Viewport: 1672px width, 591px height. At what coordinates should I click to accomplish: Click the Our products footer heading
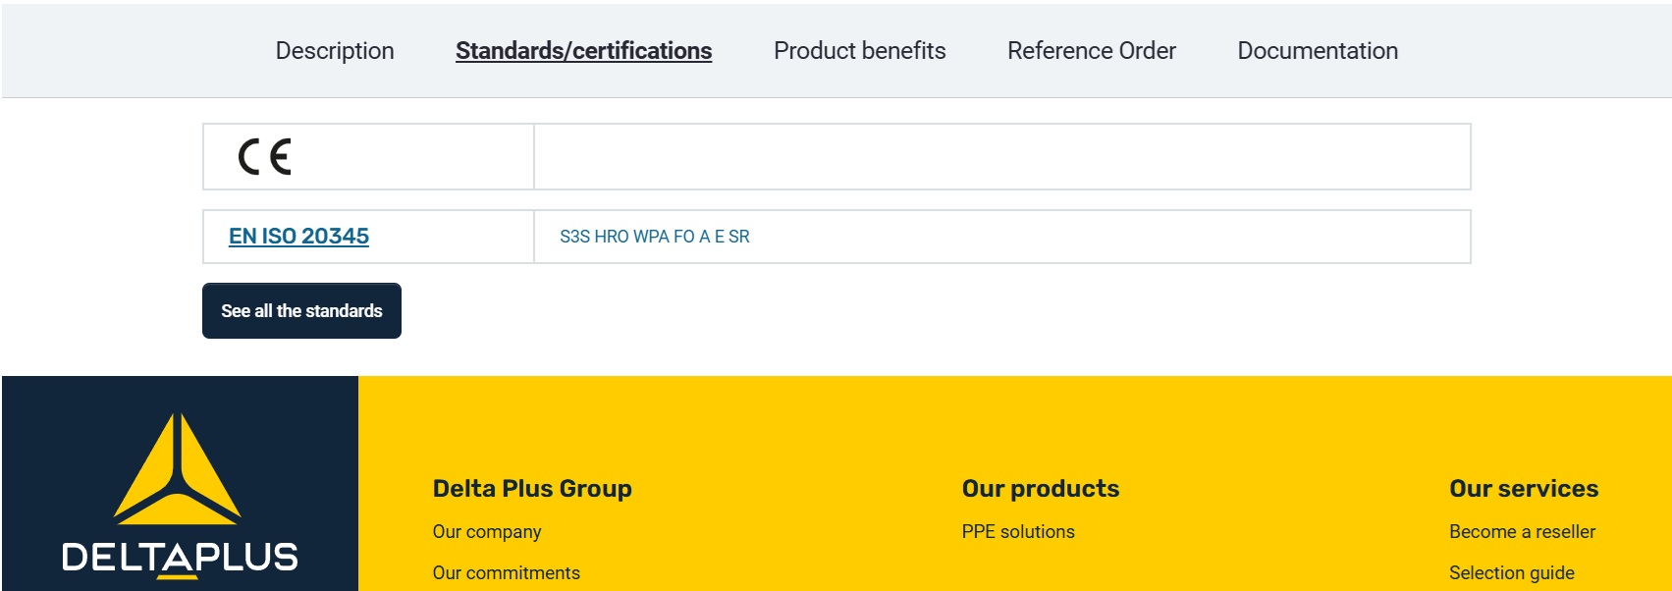click(x=1040, y=489)
